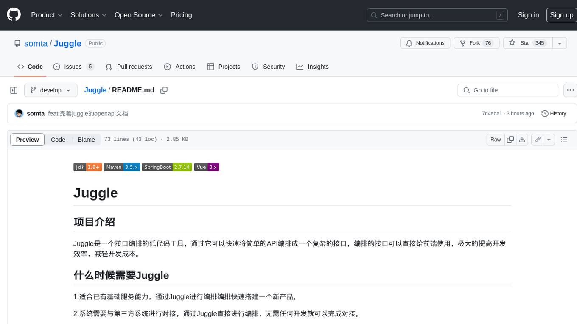
Task: Click the SpringBoot 2.7.14 badge
Action: 167,167
